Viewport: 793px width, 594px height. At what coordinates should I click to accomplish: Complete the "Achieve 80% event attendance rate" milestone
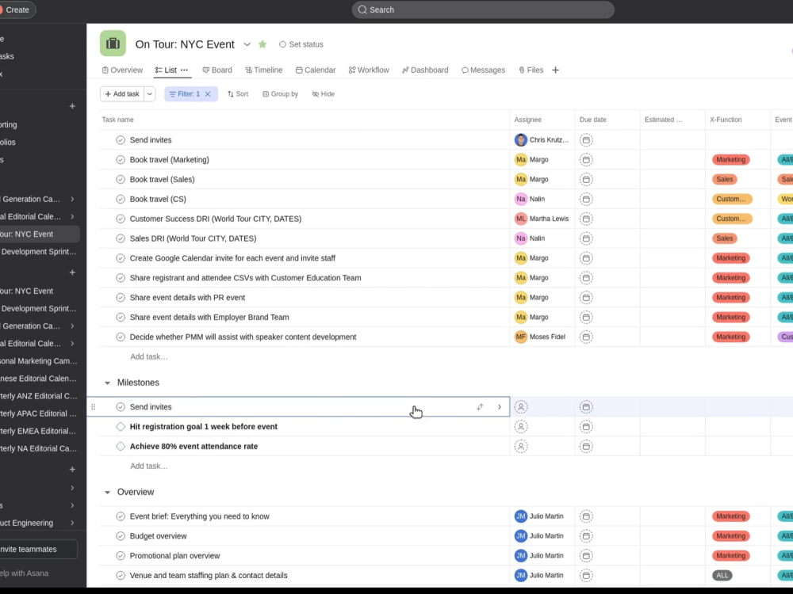(x=120, y=446)
